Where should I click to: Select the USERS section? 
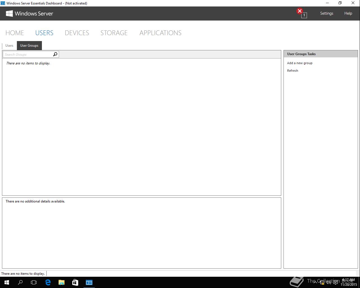point(44,33)
